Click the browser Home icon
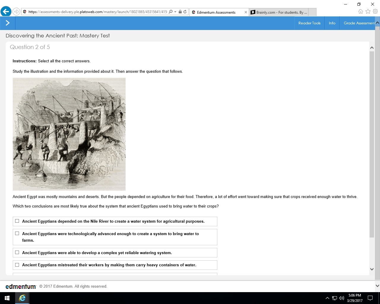The image size is (380, 304). click(x=360, y=12)
